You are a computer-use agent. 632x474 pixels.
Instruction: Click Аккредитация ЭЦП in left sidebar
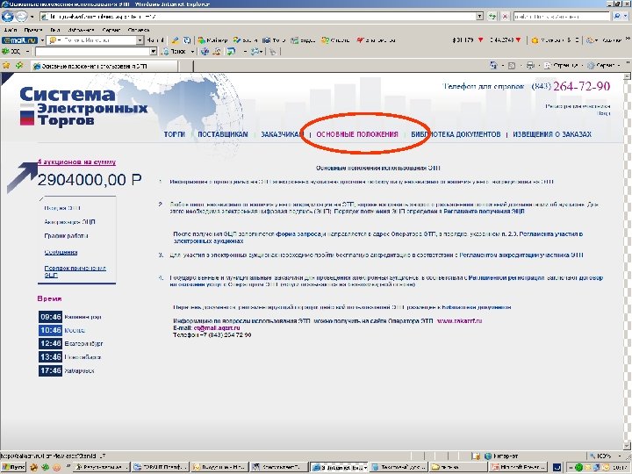point(69,222)
